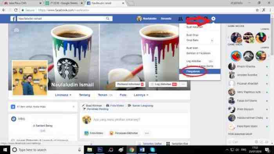Show hidden system tray icons arrow
The width and height of the screenshot is (274, 154).
pos(227,150)
